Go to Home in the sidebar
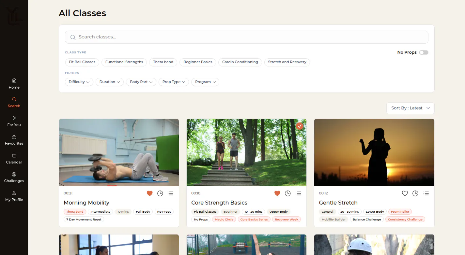 point(14,84)
